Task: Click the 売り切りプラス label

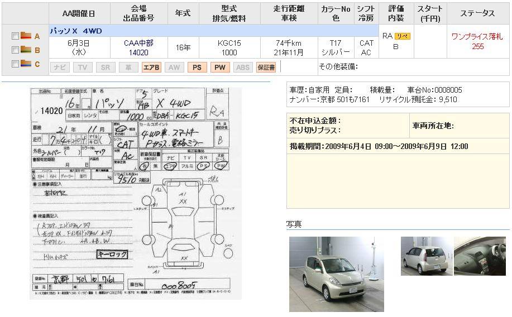Action: 315,130
